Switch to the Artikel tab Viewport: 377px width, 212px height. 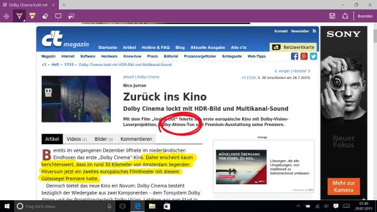click(52, 139)
